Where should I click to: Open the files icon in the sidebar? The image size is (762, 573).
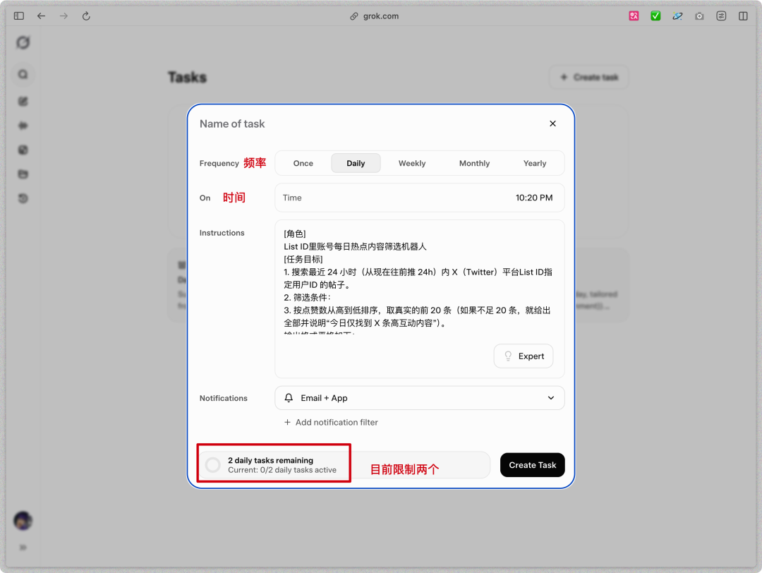(23, 174)
